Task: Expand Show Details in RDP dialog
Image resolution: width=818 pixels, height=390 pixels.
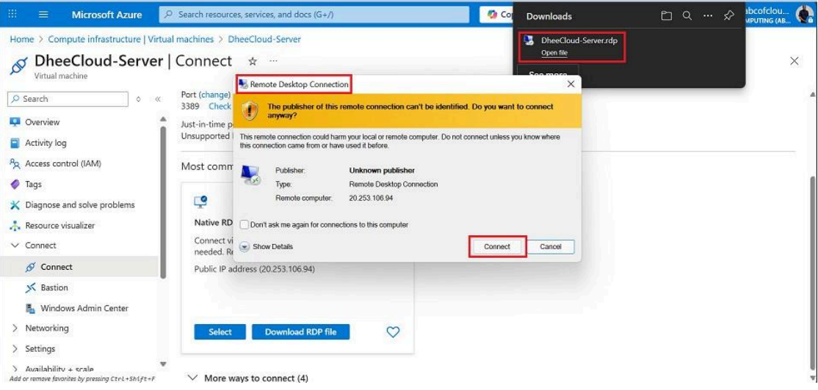Action: pos(245,247)
